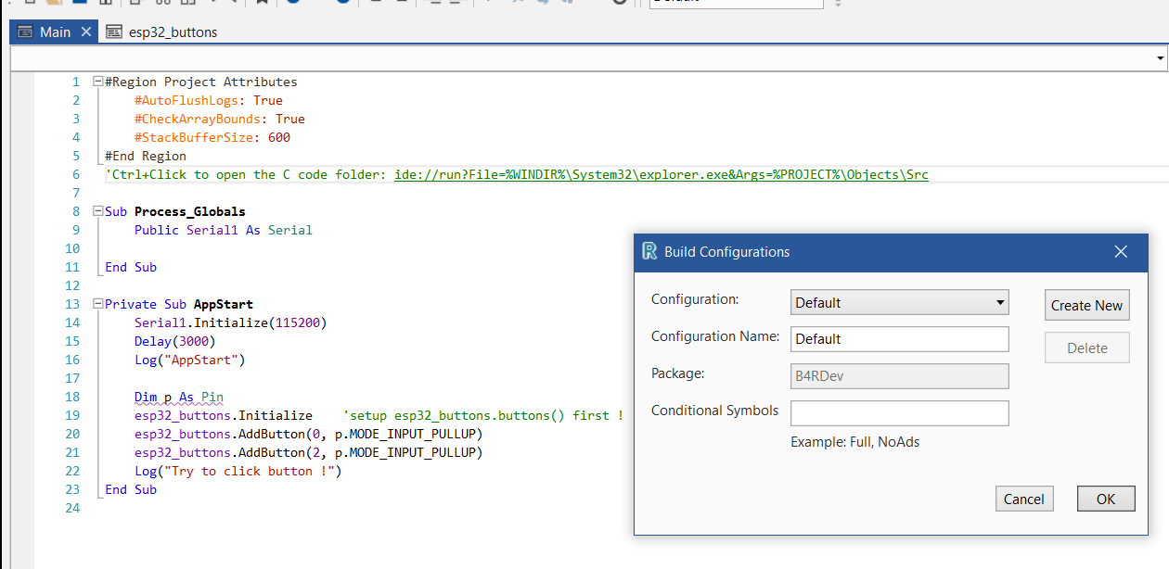Viewport: 1169px width, 569px height.
Task: Click the #CheckArrayBounds: True line
Action: [x=220, y=119]
